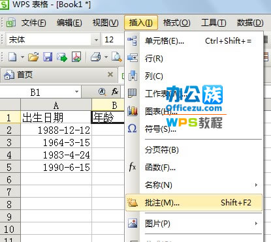Select cell with date 1983-4-24

56,155
